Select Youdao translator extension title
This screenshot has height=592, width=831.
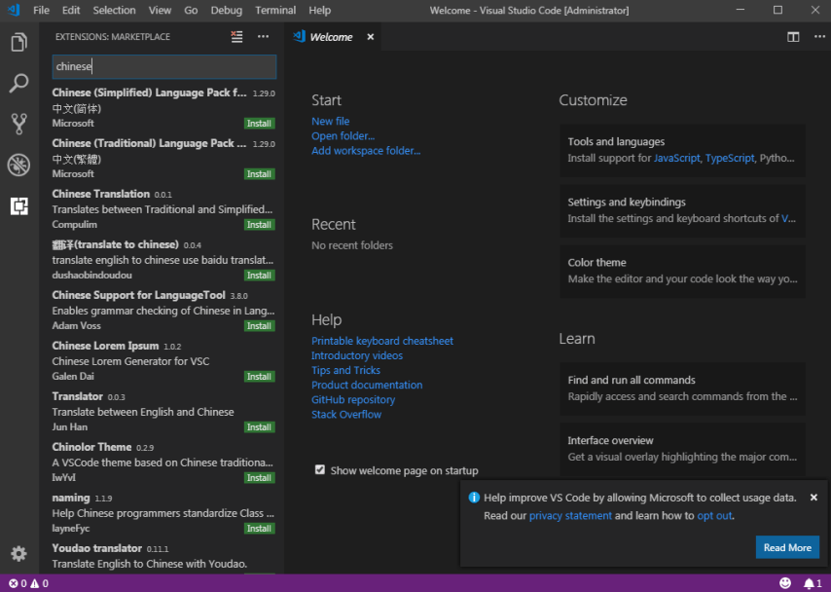tap(97, 548)
